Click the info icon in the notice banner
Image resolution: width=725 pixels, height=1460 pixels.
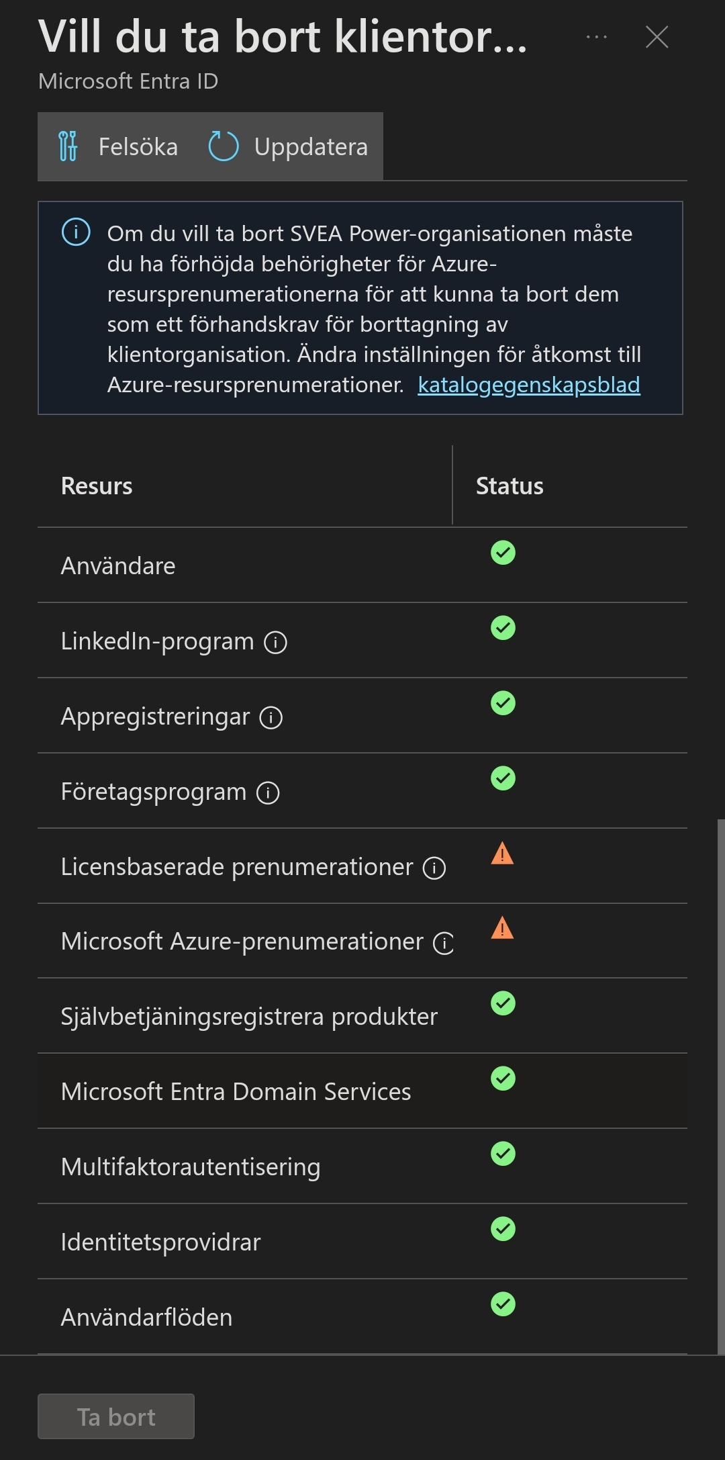(x=76, y=232)
